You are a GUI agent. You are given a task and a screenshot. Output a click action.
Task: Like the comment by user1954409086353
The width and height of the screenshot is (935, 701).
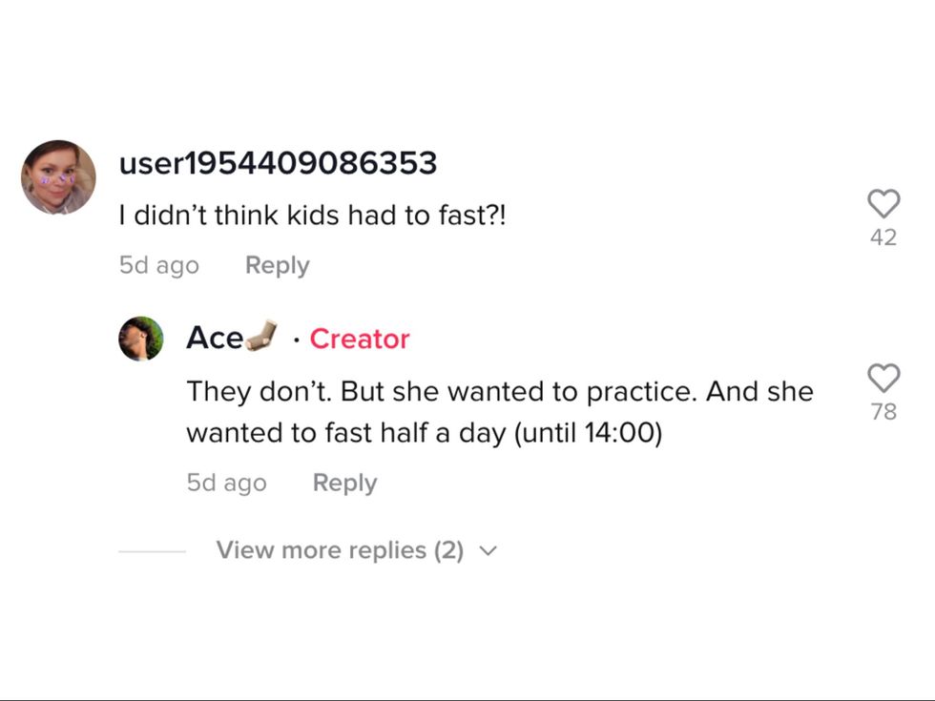pos(883,203)
